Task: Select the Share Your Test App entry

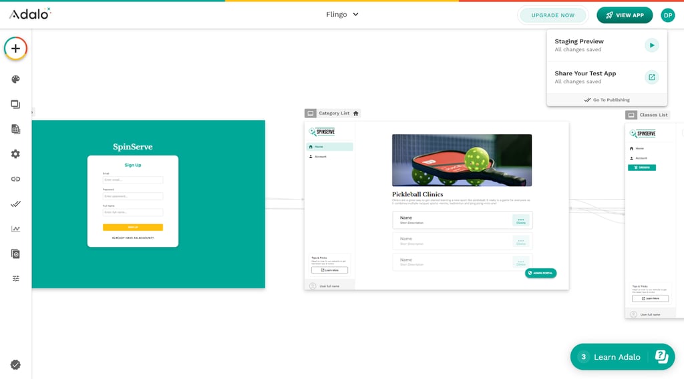Action: (607, 77)
